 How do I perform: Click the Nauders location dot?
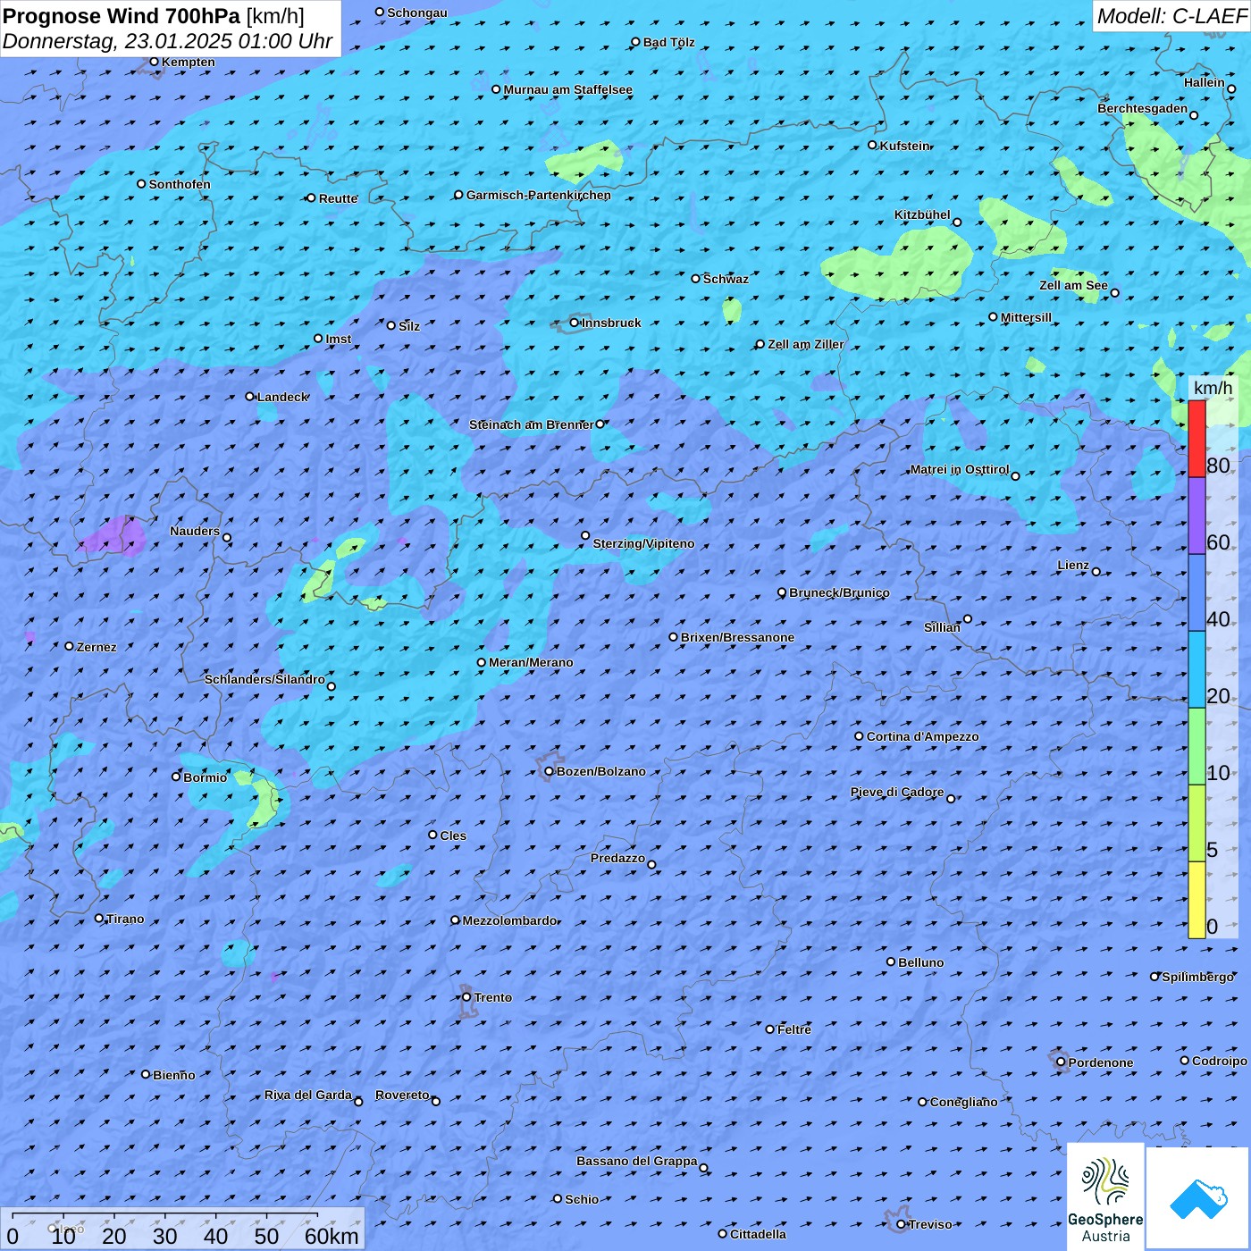click(x=227, y=538)
